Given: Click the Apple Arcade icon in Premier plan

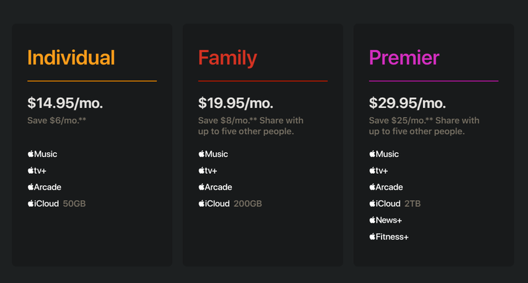Looking at the screenshot, I should click(386, 187).
